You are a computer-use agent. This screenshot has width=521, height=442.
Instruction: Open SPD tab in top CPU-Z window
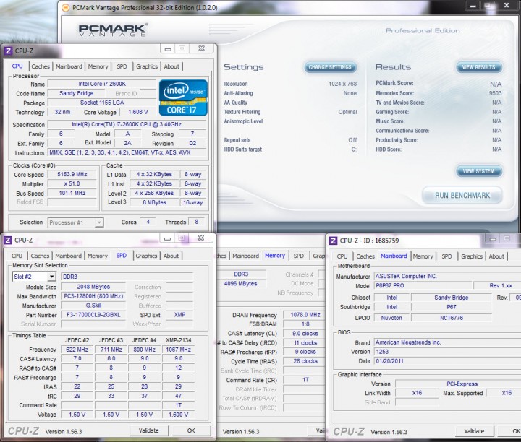pyautogui.click(x=122, y=66)
